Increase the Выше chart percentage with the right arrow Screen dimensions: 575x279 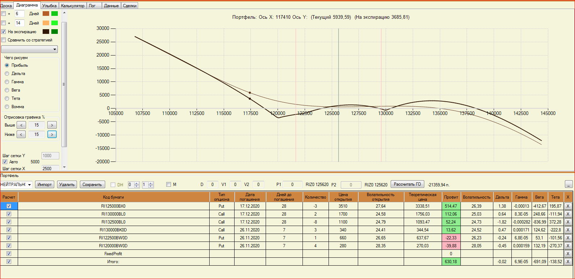[x=52, y=125]
